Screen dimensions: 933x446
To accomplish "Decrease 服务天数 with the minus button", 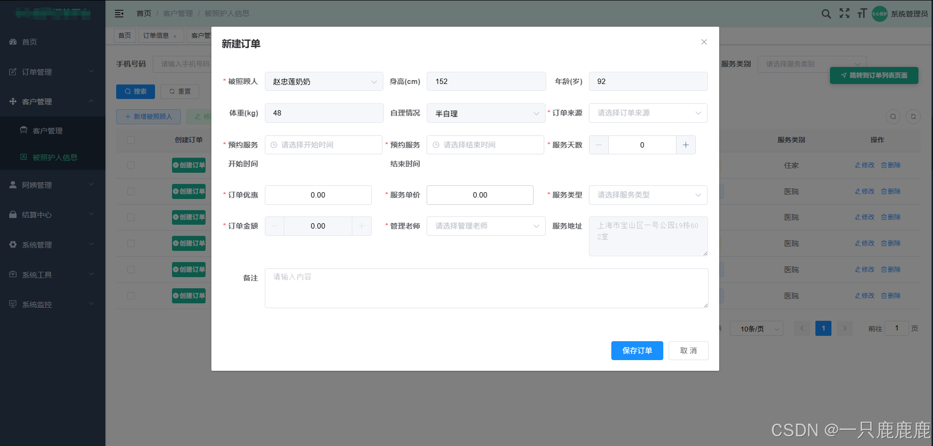I will (599, 145).
